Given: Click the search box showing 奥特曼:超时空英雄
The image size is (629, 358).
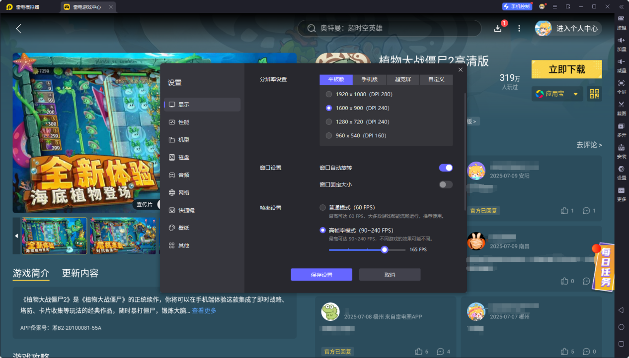Looking at the screenshot, I should (390, 28).
